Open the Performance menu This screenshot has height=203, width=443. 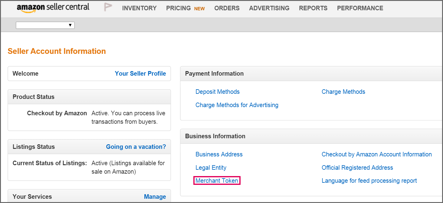(360, 8)
